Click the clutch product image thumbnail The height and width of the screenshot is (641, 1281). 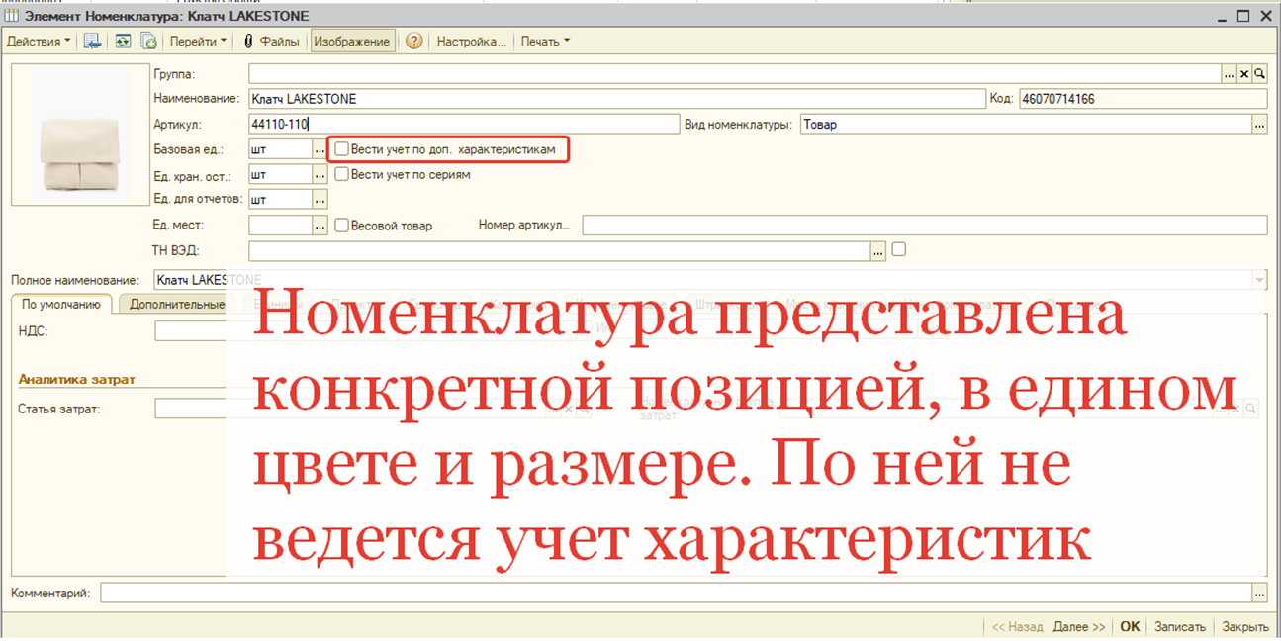(79, 136)
